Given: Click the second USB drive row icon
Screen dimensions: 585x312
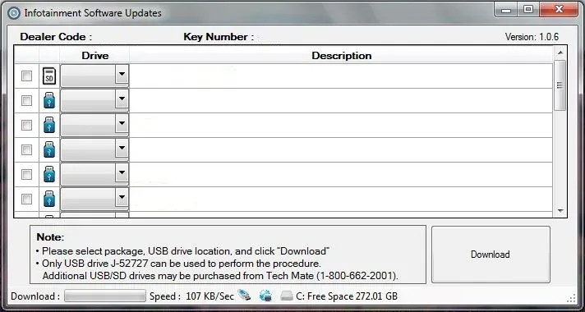Looking at the screenshot, I should (49, 125).
